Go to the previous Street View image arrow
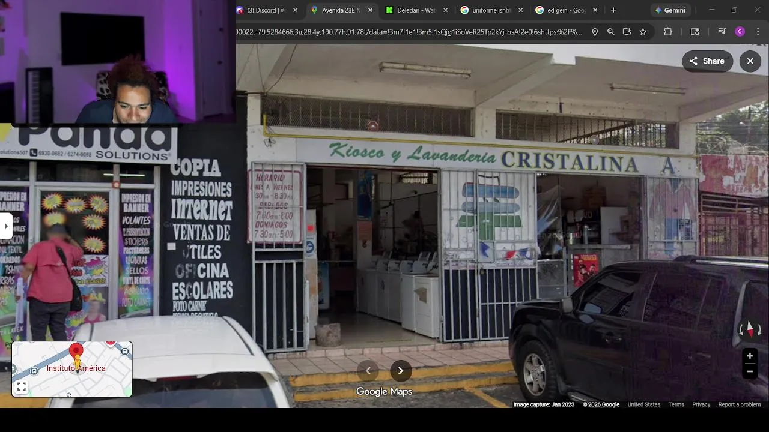 pyautogui.click(x=368, y=371)
